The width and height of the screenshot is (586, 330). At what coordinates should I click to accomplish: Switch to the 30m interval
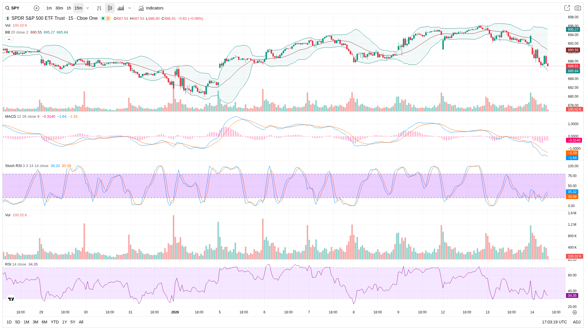pos(59,8)
